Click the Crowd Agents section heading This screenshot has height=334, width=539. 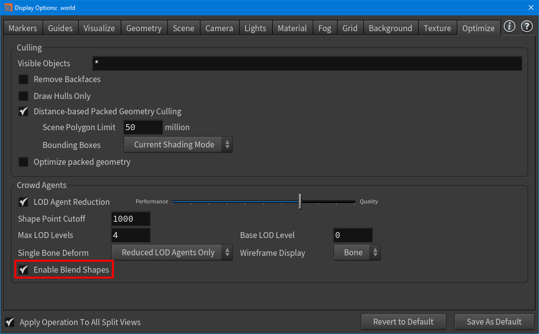click(x=42, y=185)
